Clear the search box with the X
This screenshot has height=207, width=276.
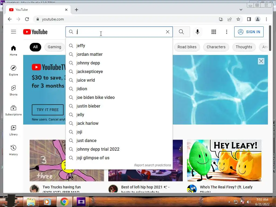(168, 32)
